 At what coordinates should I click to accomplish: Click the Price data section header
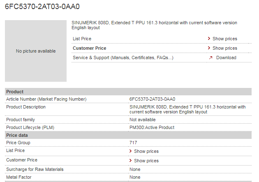tap(128, 135)
